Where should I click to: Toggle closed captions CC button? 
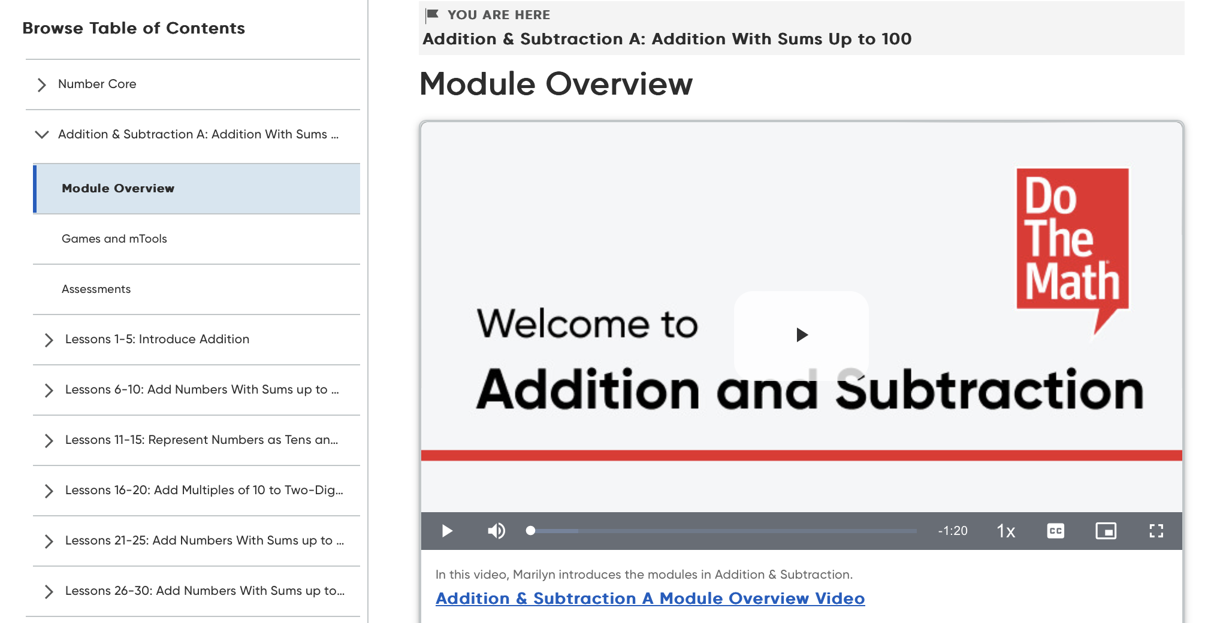(1056, 531)
